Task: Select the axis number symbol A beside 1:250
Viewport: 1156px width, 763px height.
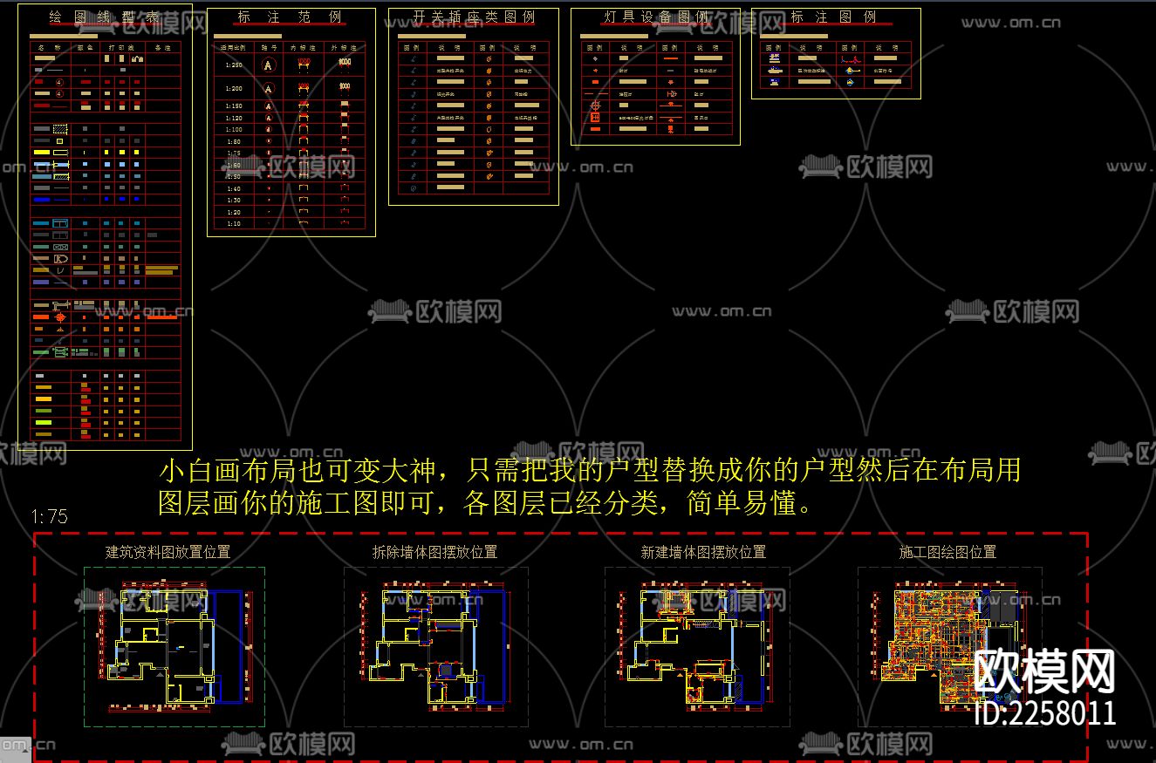Action: coord(269,65)
